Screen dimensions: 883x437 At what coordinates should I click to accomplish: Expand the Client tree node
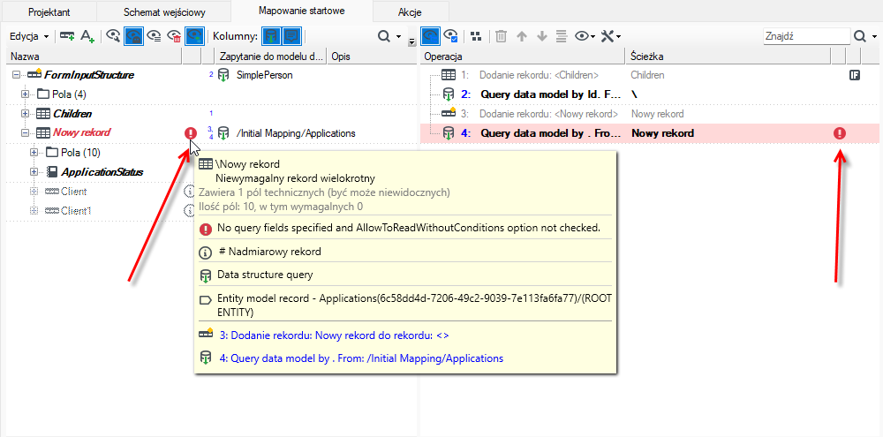[x=34, y=192]
